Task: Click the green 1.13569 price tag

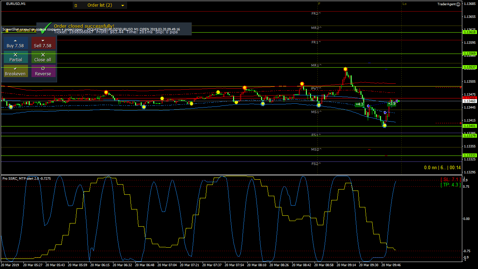Action: 470,54
